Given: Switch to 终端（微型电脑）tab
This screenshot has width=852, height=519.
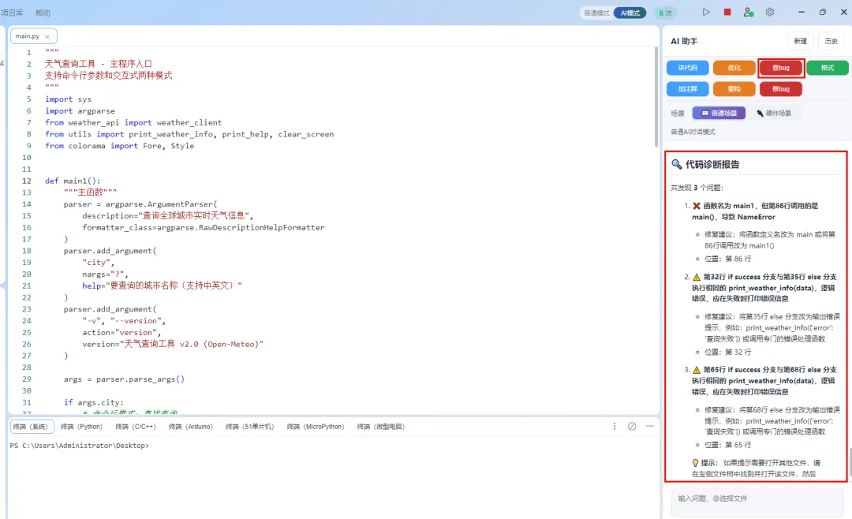Looking at the screenshot, I should click(x=381, y=427).
